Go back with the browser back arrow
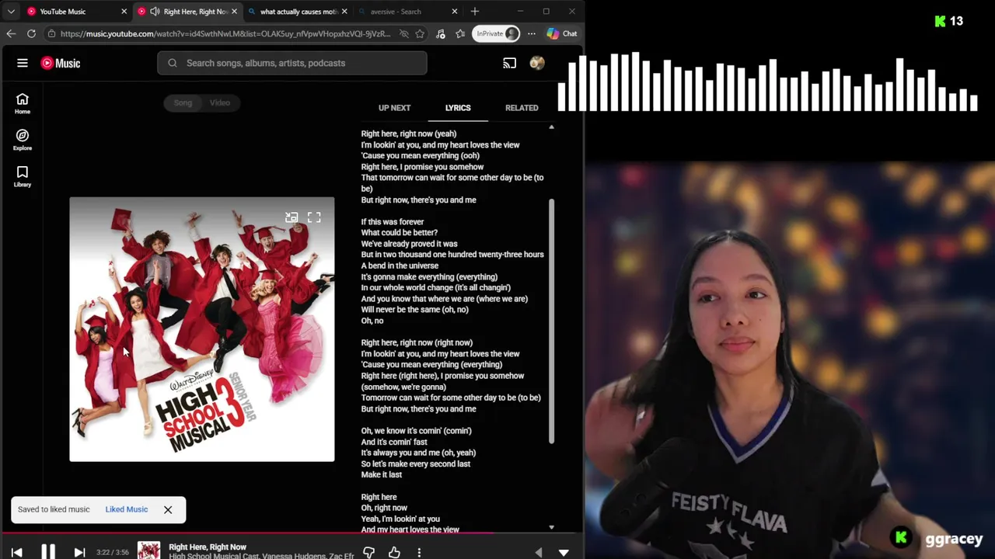The height and width of the screenshot is (559, 995). pos(11,33)
